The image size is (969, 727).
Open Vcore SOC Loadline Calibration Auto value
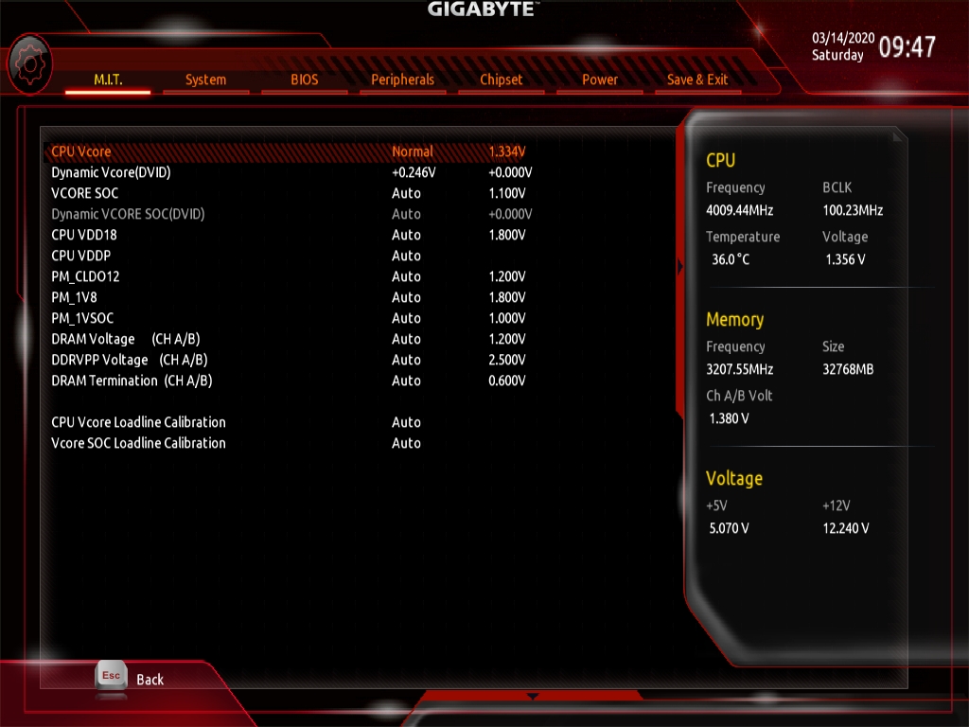[406, 443]
